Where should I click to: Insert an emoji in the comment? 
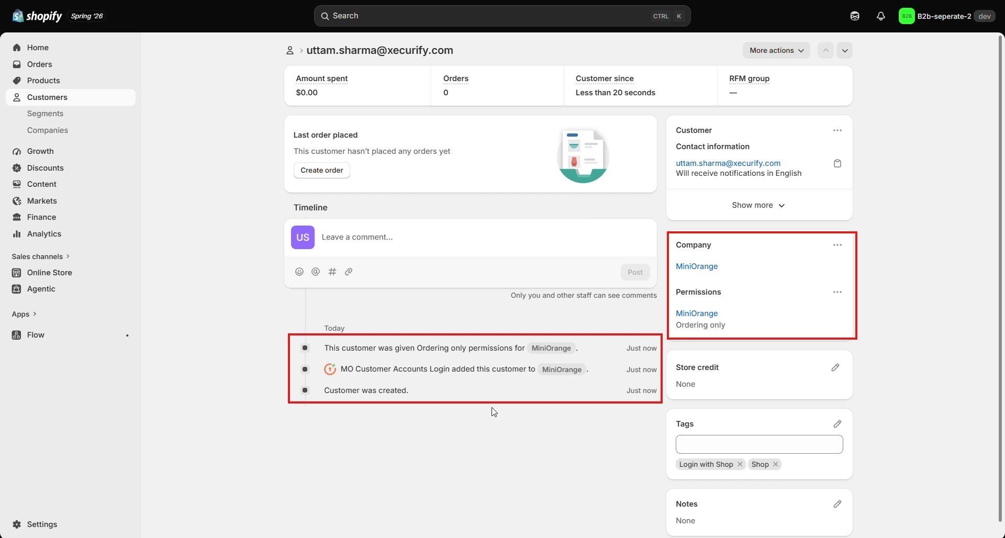pyautogui.click(x=299, y=272)
